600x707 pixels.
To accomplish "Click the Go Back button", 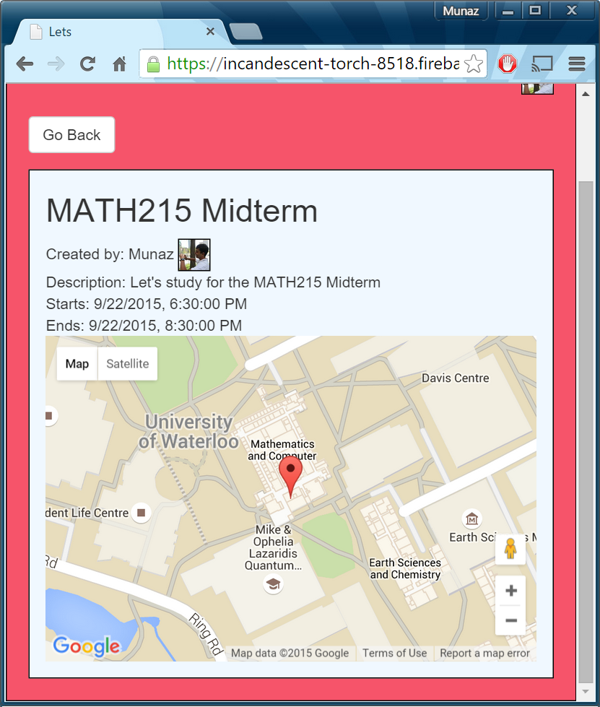I will [71, 135].
